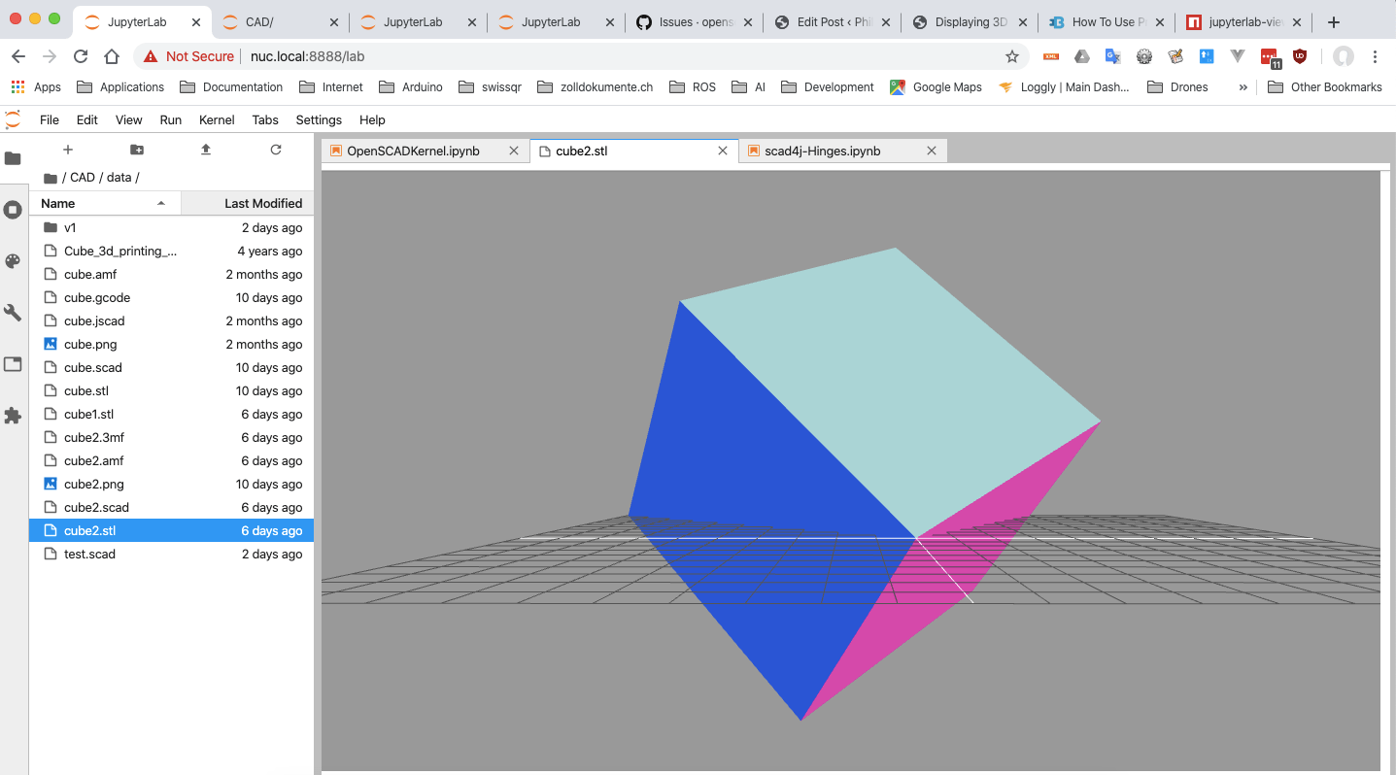Image resolution: width=1396 pixels, height=775 pixels.
Task: Open the extension manager puzzle icon
Action: 14,415
